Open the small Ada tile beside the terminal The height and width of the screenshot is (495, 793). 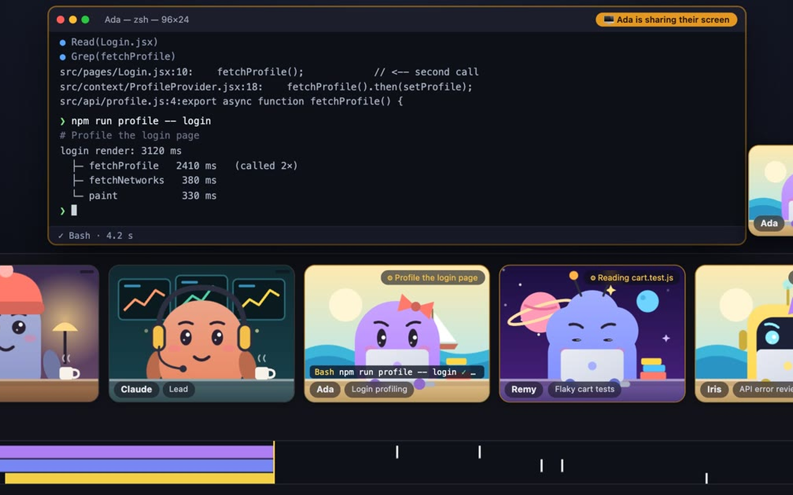[771, 191]
